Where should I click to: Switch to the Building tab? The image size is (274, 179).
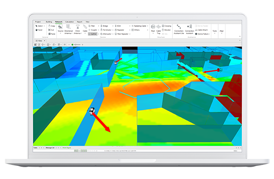click(49, 22)
